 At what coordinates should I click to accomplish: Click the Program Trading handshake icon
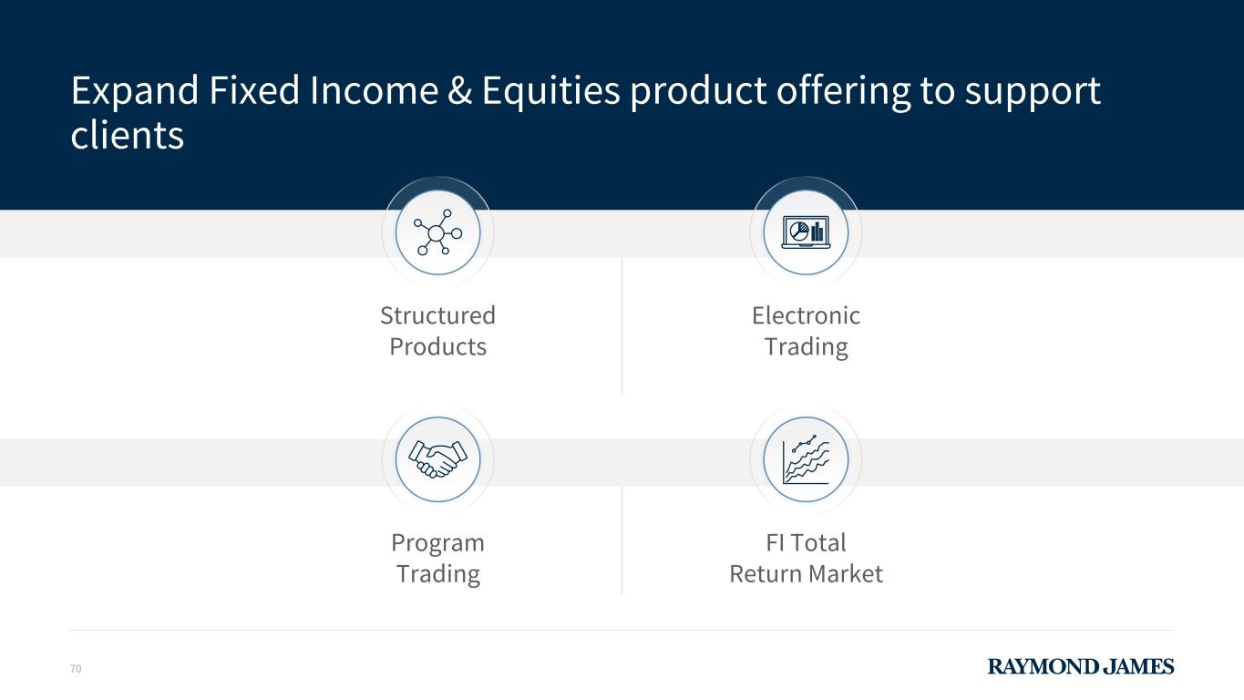coord(437,458)
